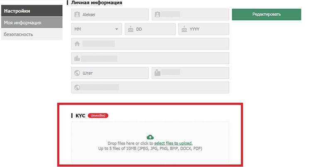Click the person icon in the last name field
Viewport: 311px width, 167px height.
(x=157, y=15)
